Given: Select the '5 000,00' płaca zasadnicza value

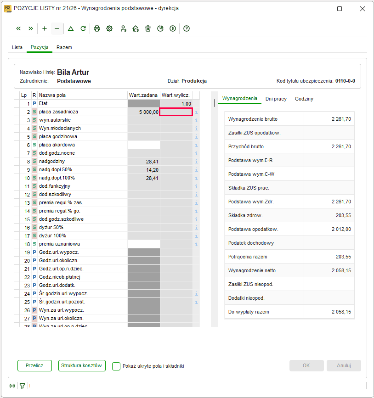Looking at the screenshot, I should click(148, 112).
